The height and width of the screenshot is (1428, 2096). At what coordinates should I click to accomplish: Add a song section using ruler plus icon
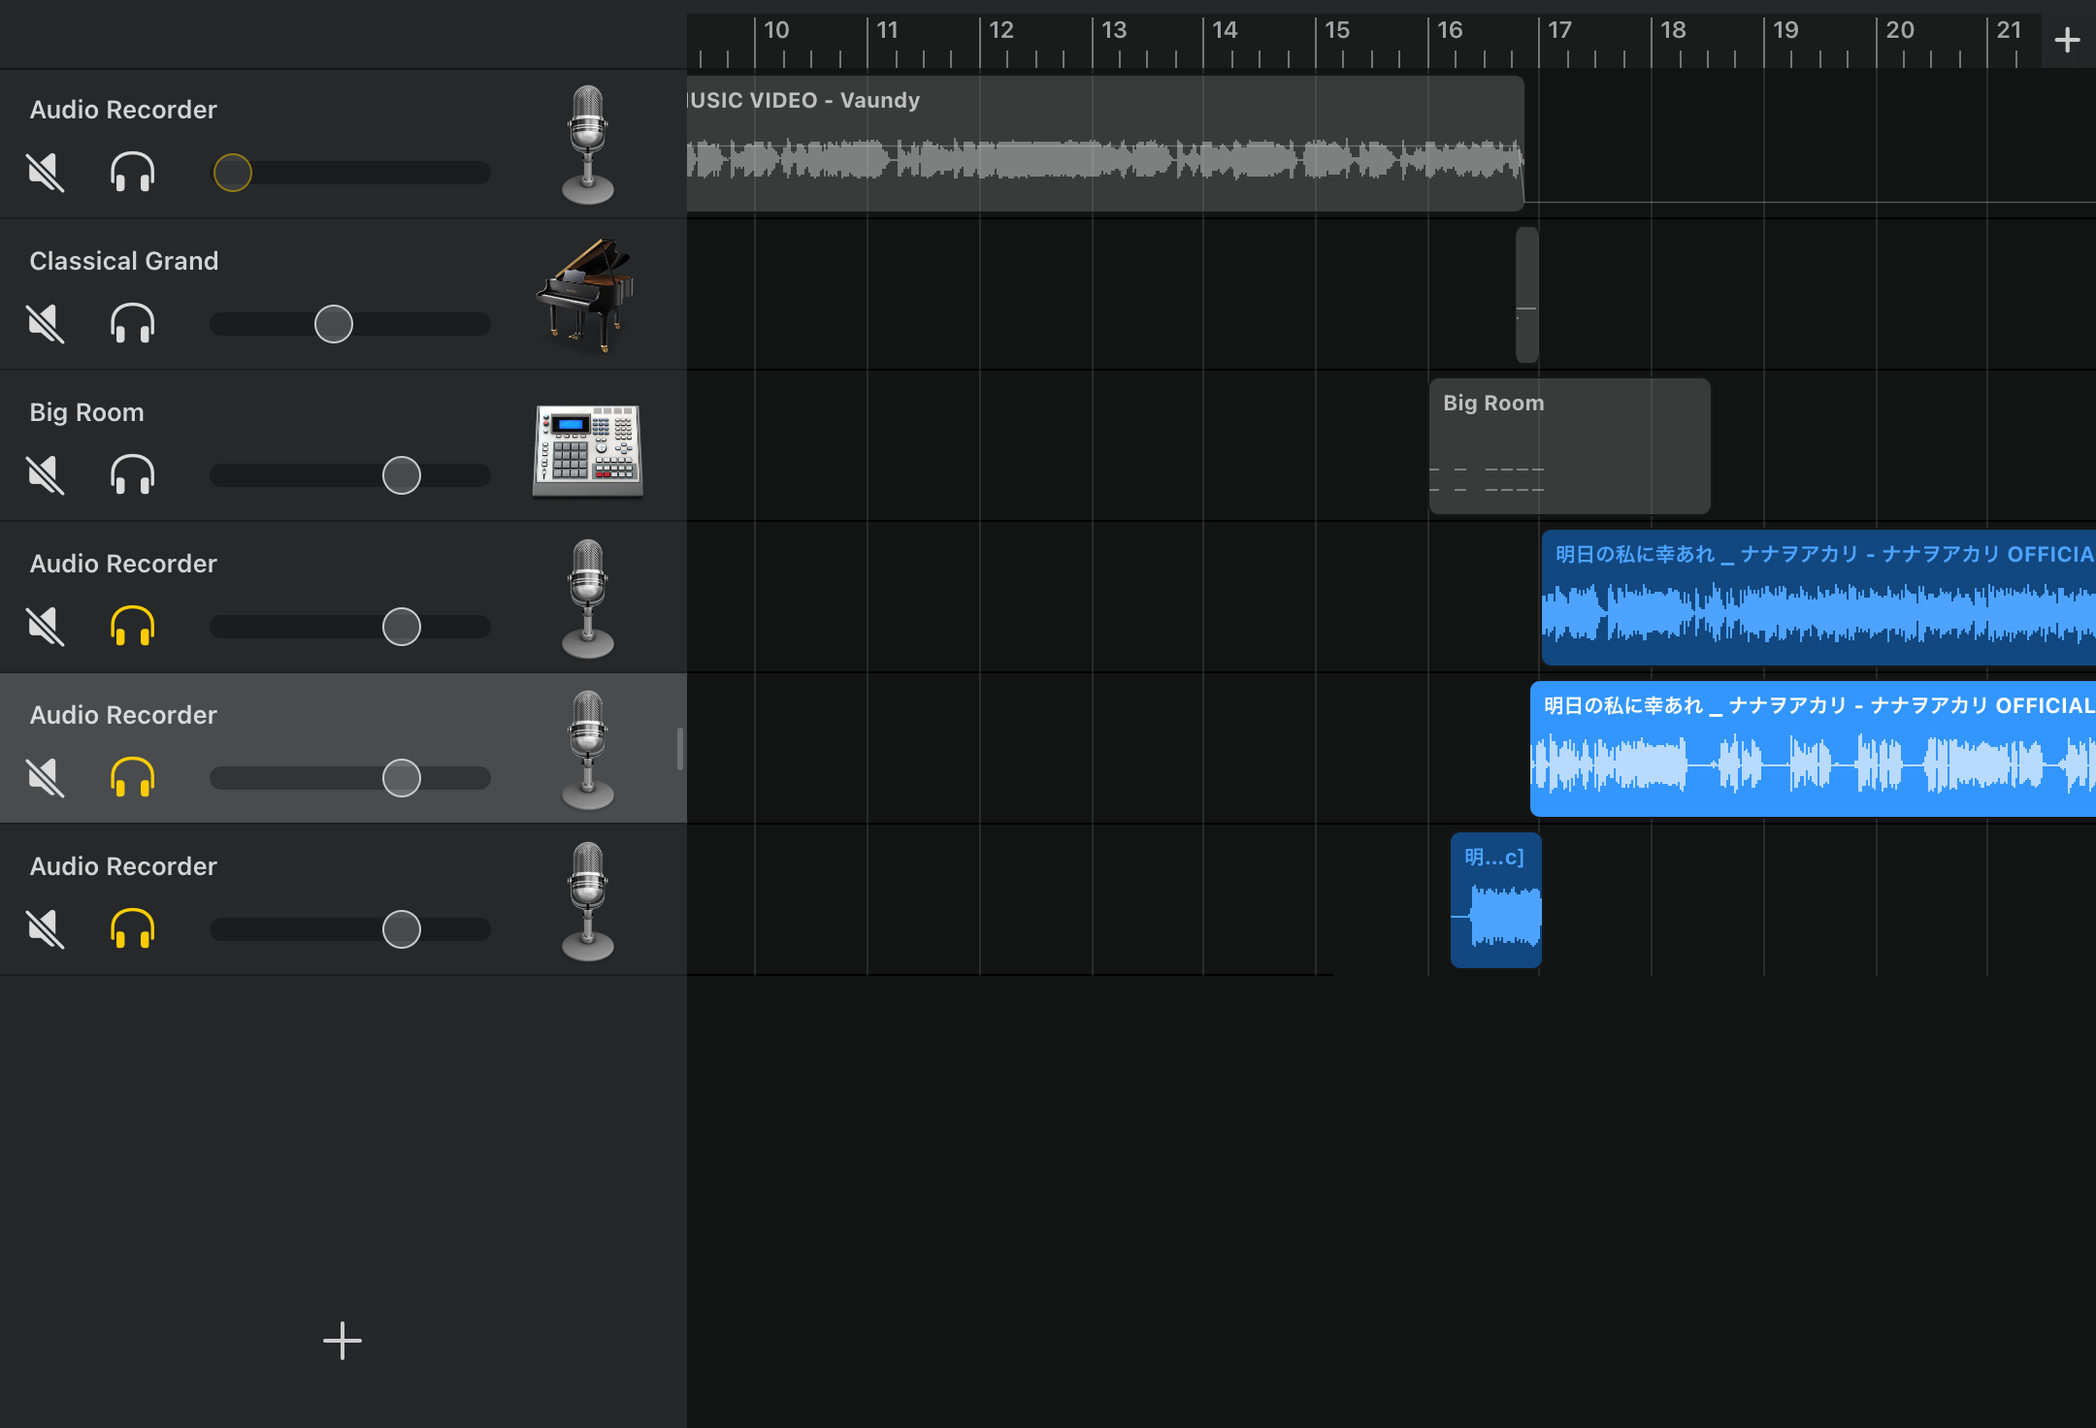(2067, 40)
